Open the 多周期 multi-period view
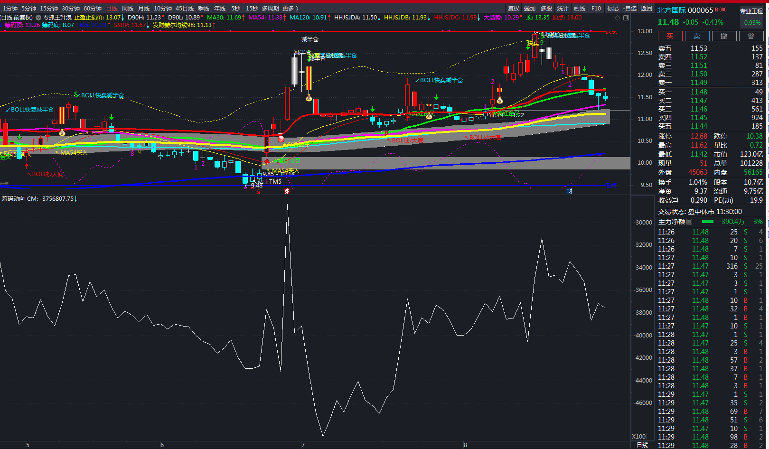The width and height of the screenshot is (769, 449). [271, 9]
